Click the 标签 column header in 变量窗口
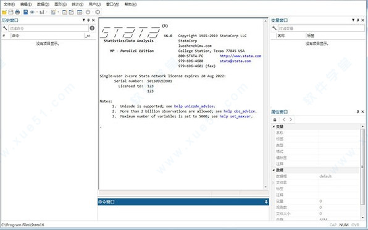The height and width of the screenshot is (230, 368). click(335, 36)
